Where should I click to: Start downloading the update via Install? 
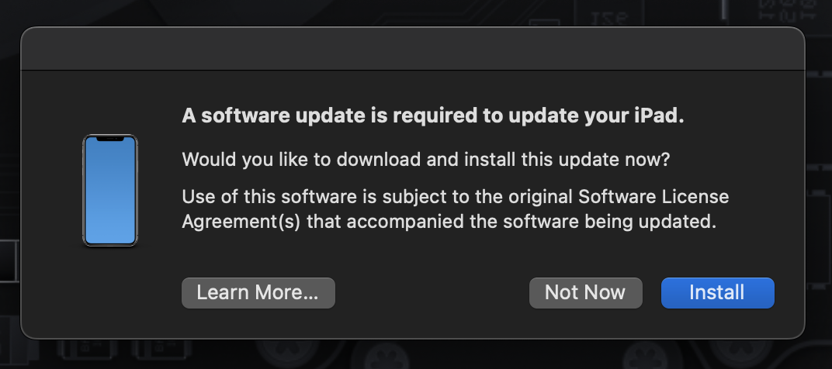(x=717, y=293)
